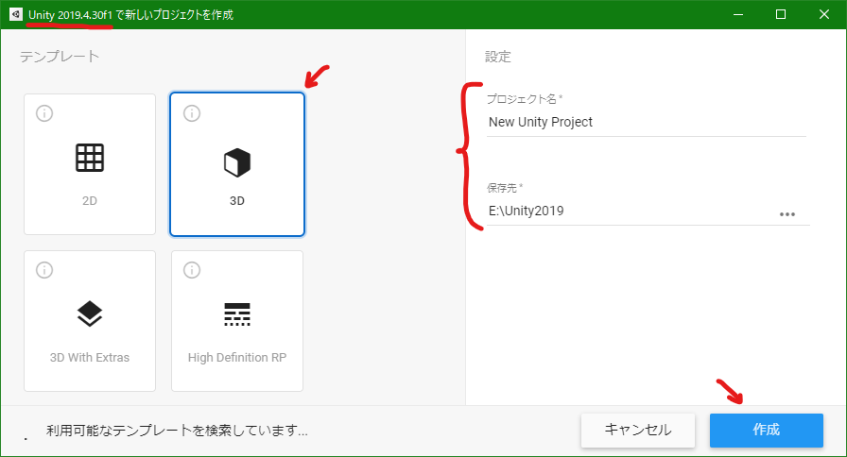Image resolution: width=847 pixels, height=457 pixels.
Task: Click the 作成 button
Action: [x=767, y=430]
